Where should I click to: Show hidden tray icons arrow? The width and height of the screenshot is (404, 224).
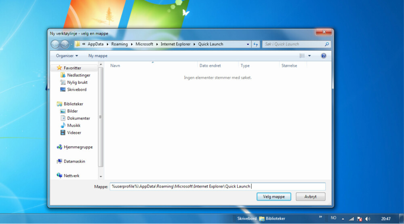343,219
